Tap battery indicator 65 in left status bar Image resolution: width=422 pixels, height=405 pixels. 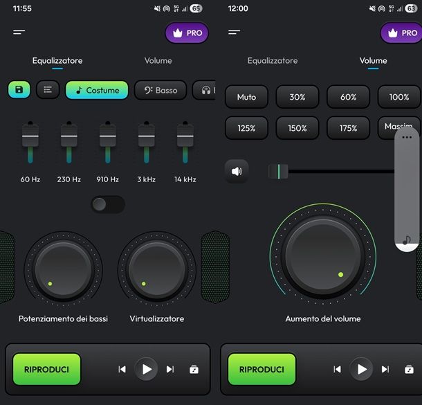point(196,8)
